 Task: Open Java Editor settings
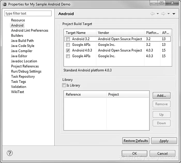pyautogui.click(x=19, y=56)
